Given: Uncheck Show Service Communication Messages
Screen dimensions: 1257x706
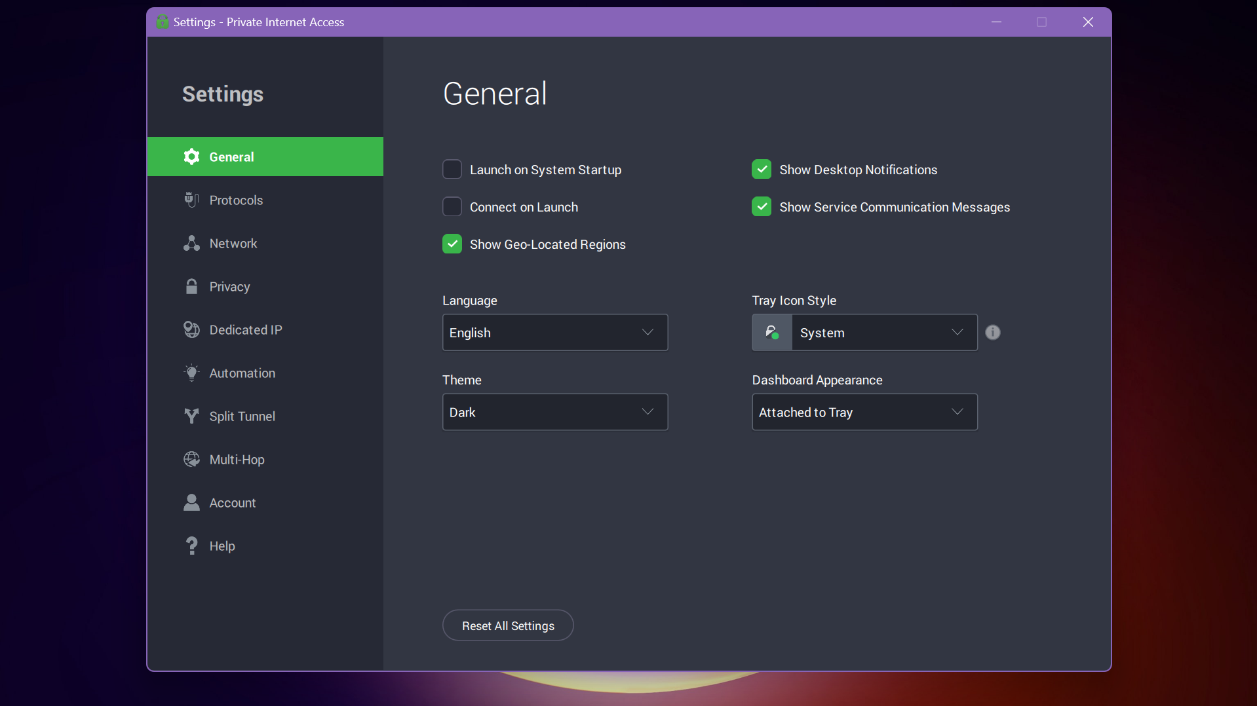Looking at the screenshot, I should [762, 207].
